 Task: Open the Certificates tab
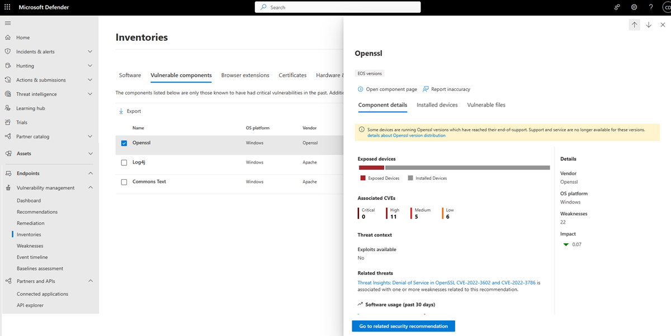coord(292,75)
